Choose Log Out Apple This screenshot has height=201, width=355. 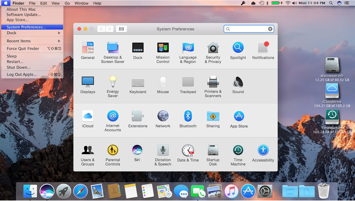point(32,74)
